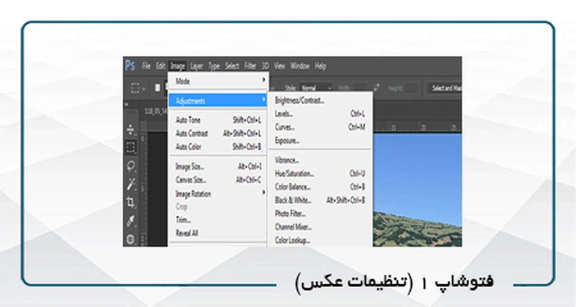The width and height of the screenshot is (576, 307).
Task: Select the Magic Wand tool
Action: [131, 185]
